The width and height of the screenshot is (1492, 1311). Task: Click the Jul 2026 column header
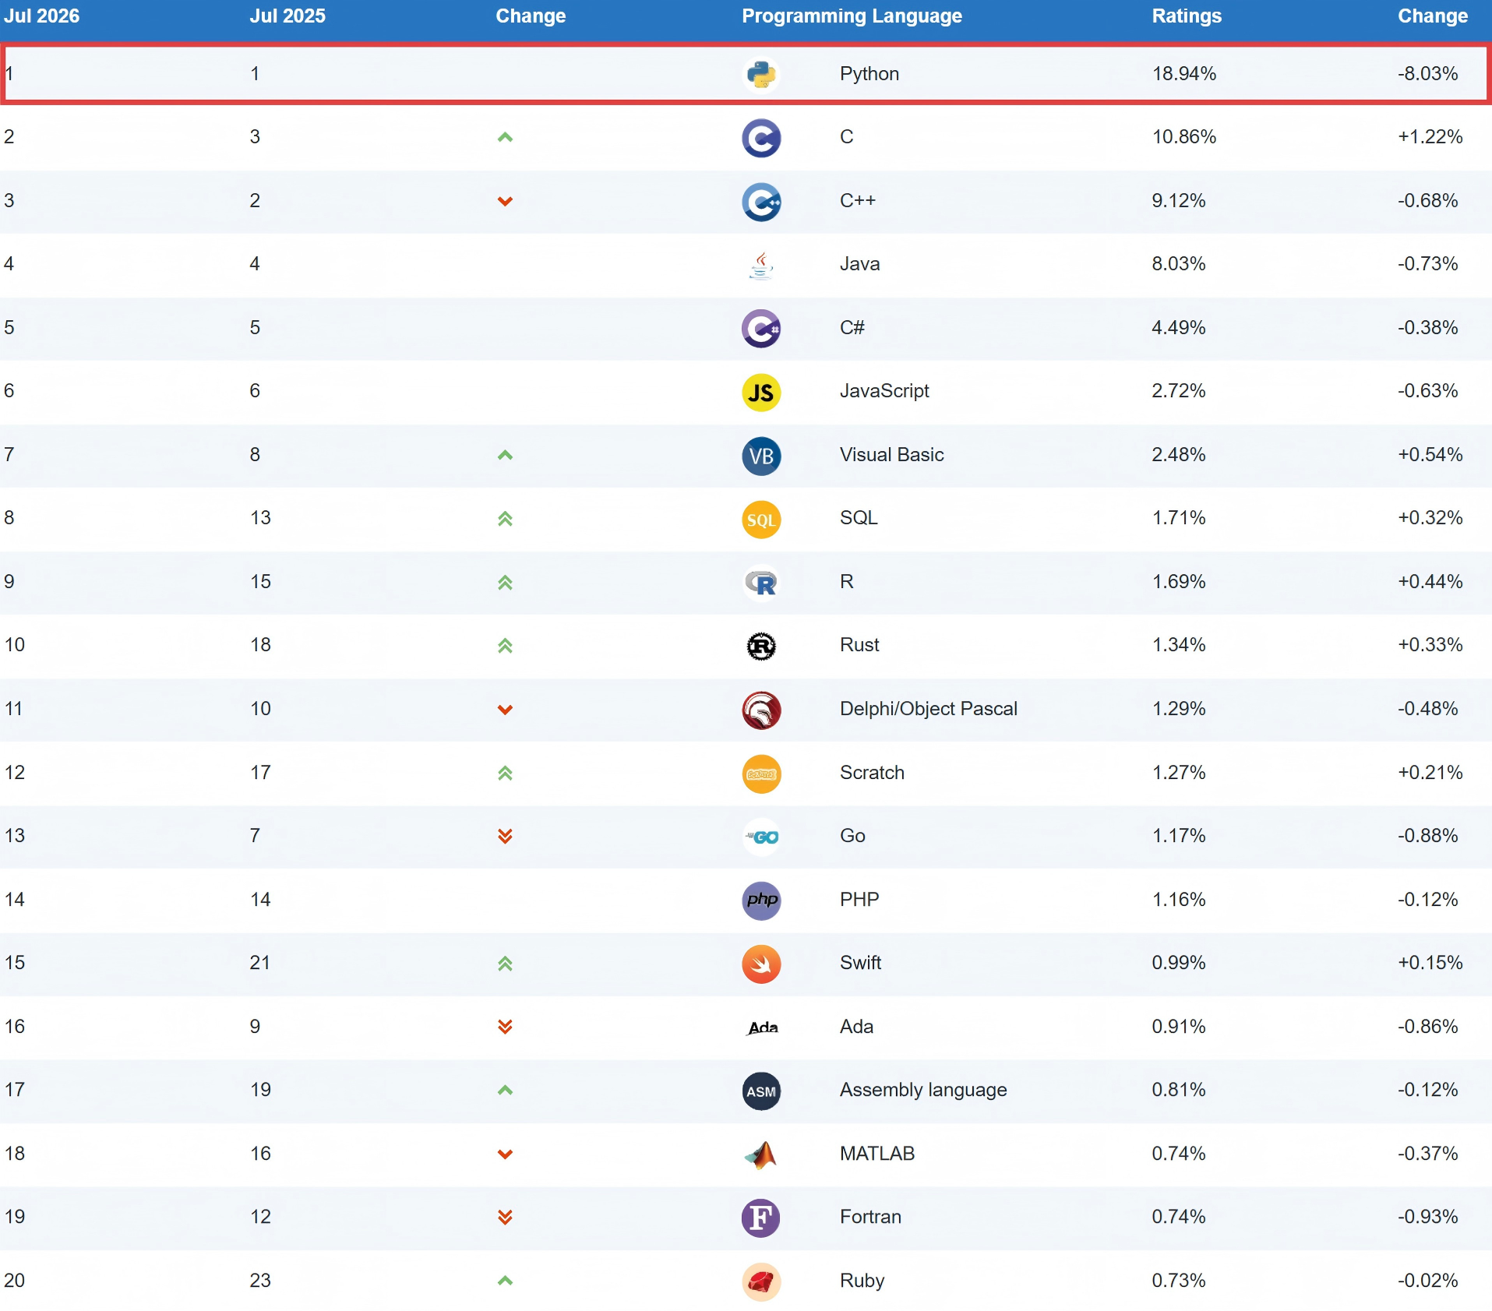pos(42,16)
